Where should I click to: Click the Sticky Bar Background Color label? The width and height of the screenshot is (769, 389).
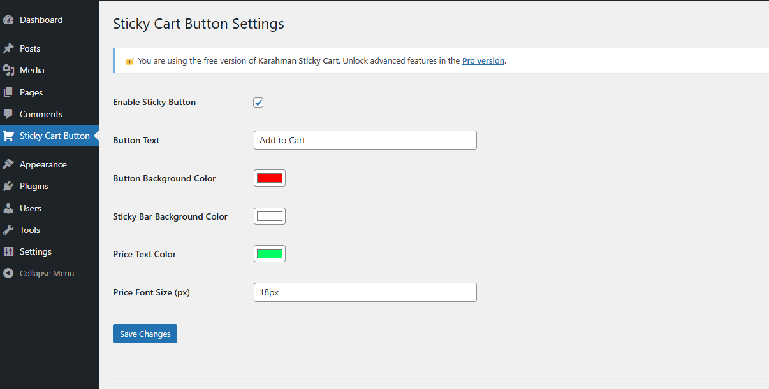170,216
